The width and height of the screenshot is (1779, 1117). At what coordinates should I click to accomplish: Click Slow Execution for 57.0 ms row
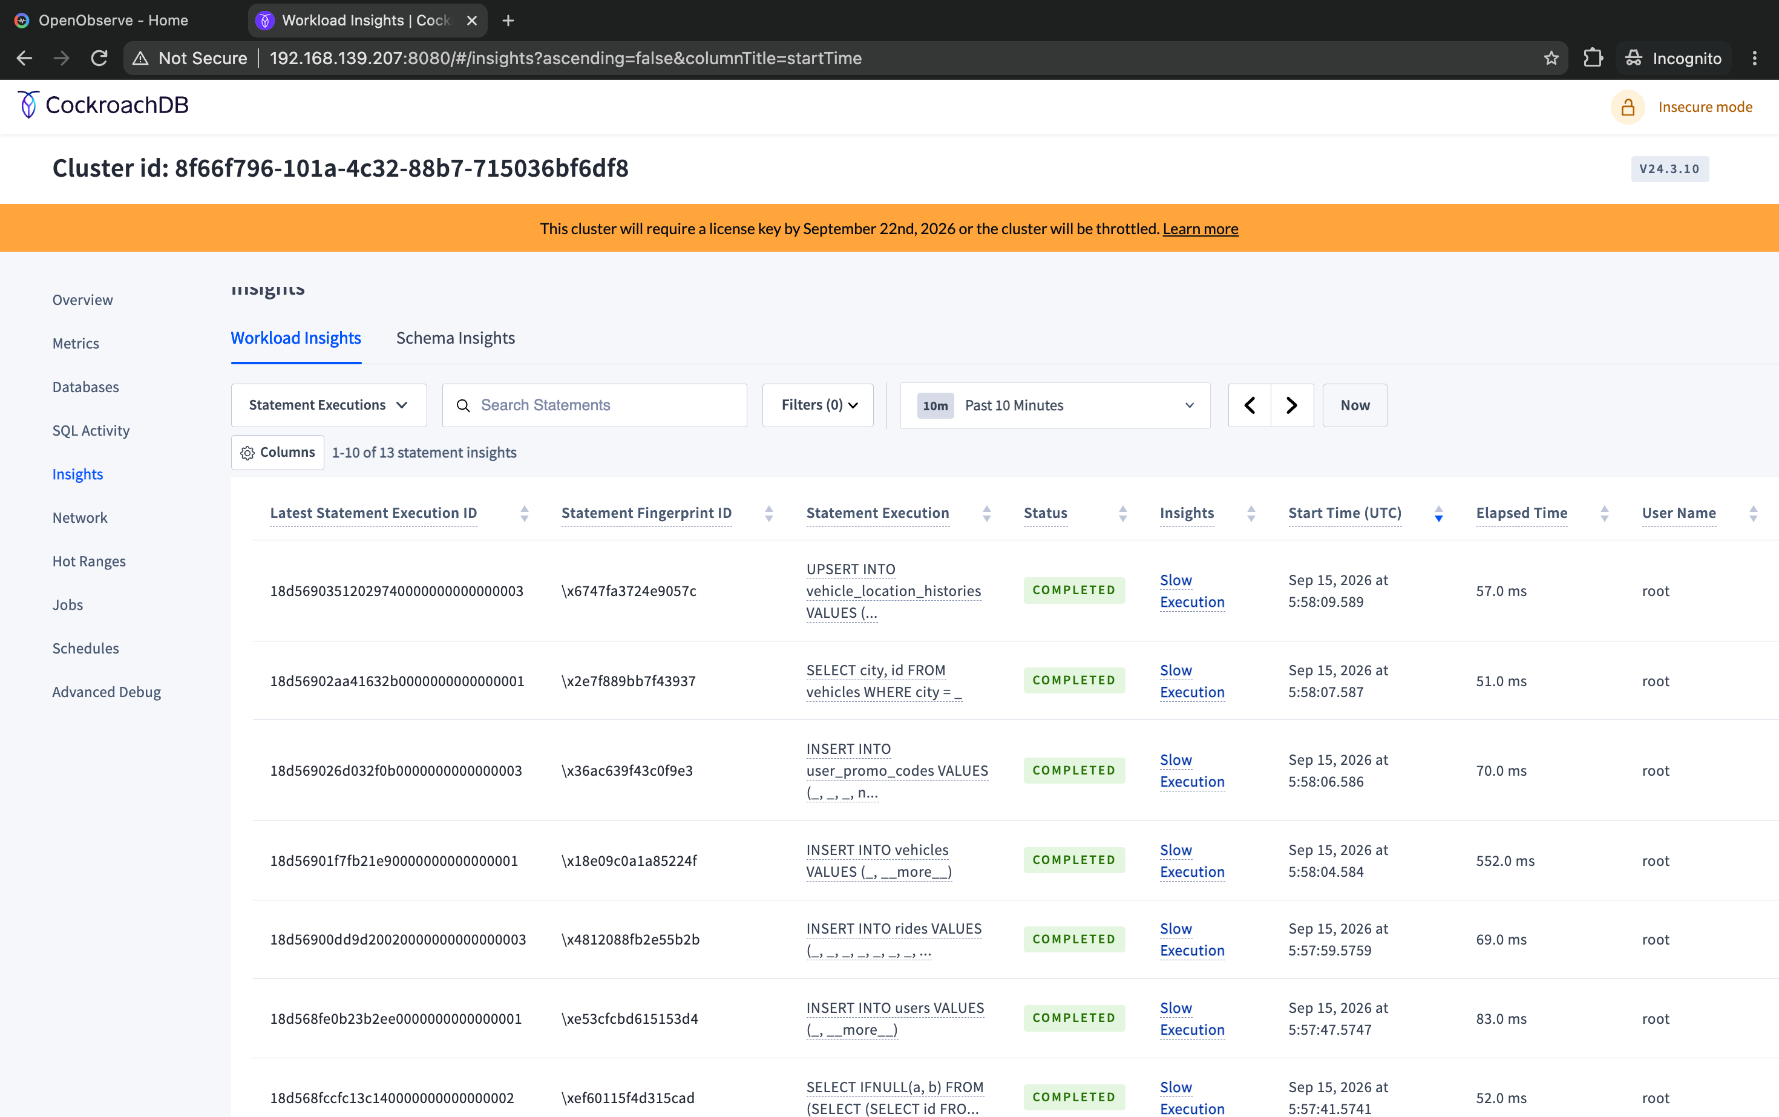1191,591
